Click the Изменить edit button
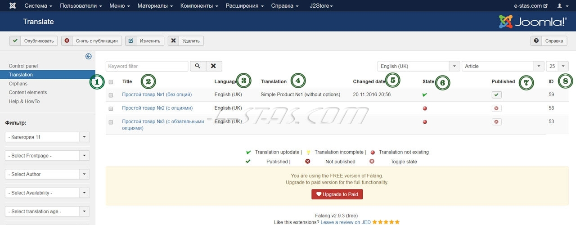 pos(144,41)
